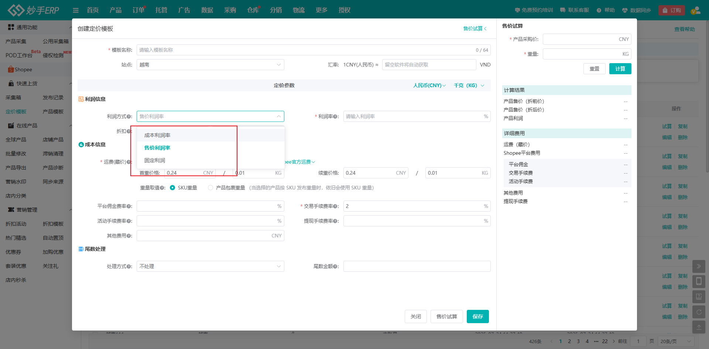Expand the 处理方式 dropdown showing 不处理

click(210, 267)
